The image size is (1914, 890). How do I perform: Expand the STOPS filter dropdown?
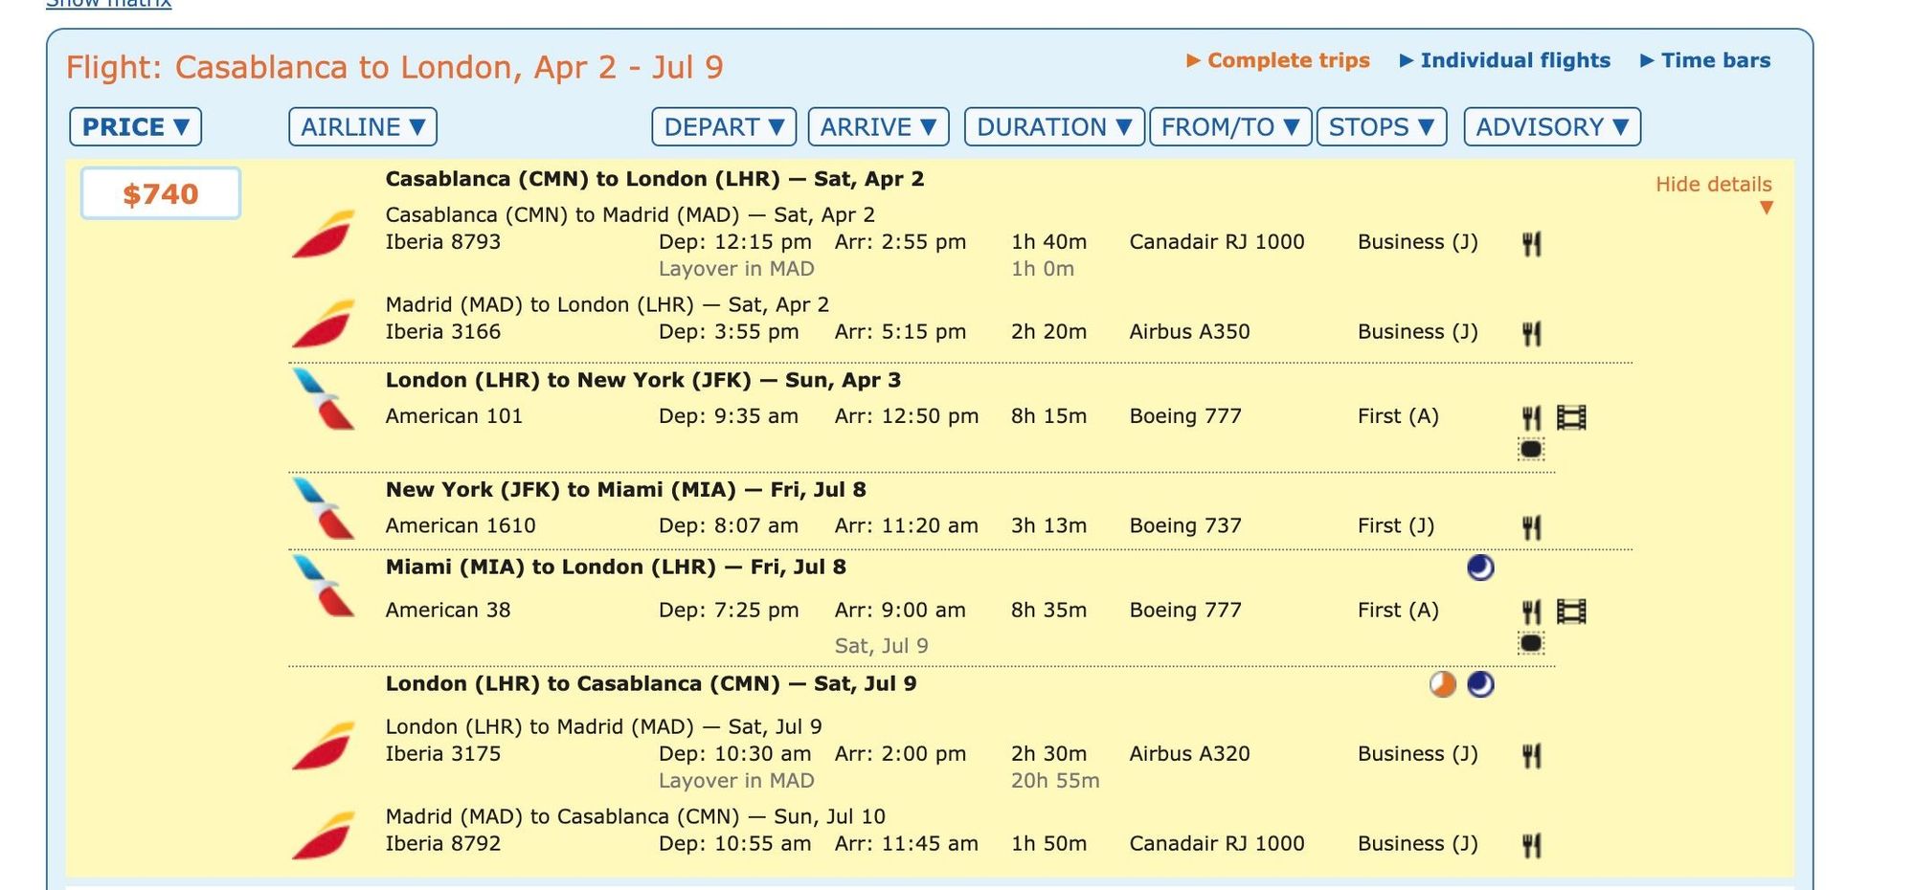1382,127
